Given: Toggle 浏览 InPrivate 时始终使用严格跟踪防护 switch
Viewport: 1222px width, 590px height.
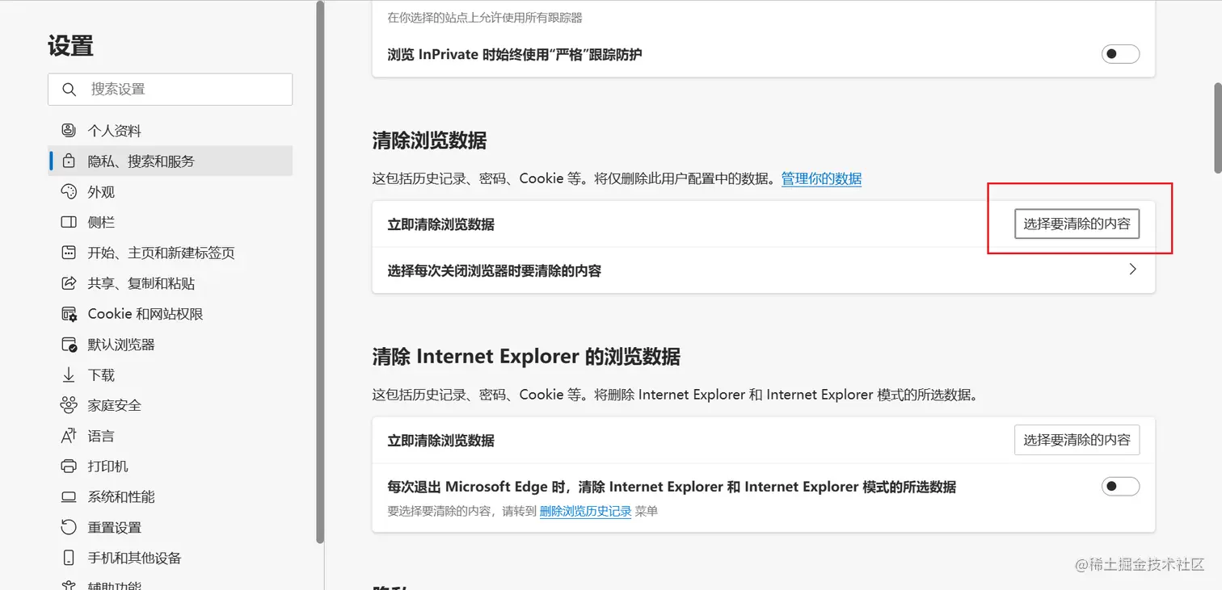Looking at the screenshot, I should [x=1120, y=54].
